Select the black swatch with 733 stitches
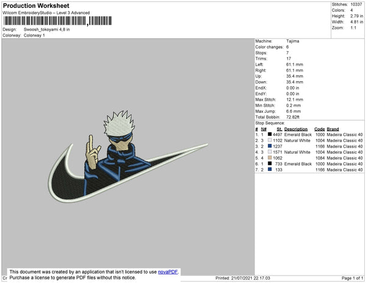This screenshot has width=366, height=283. pos(270,163)
